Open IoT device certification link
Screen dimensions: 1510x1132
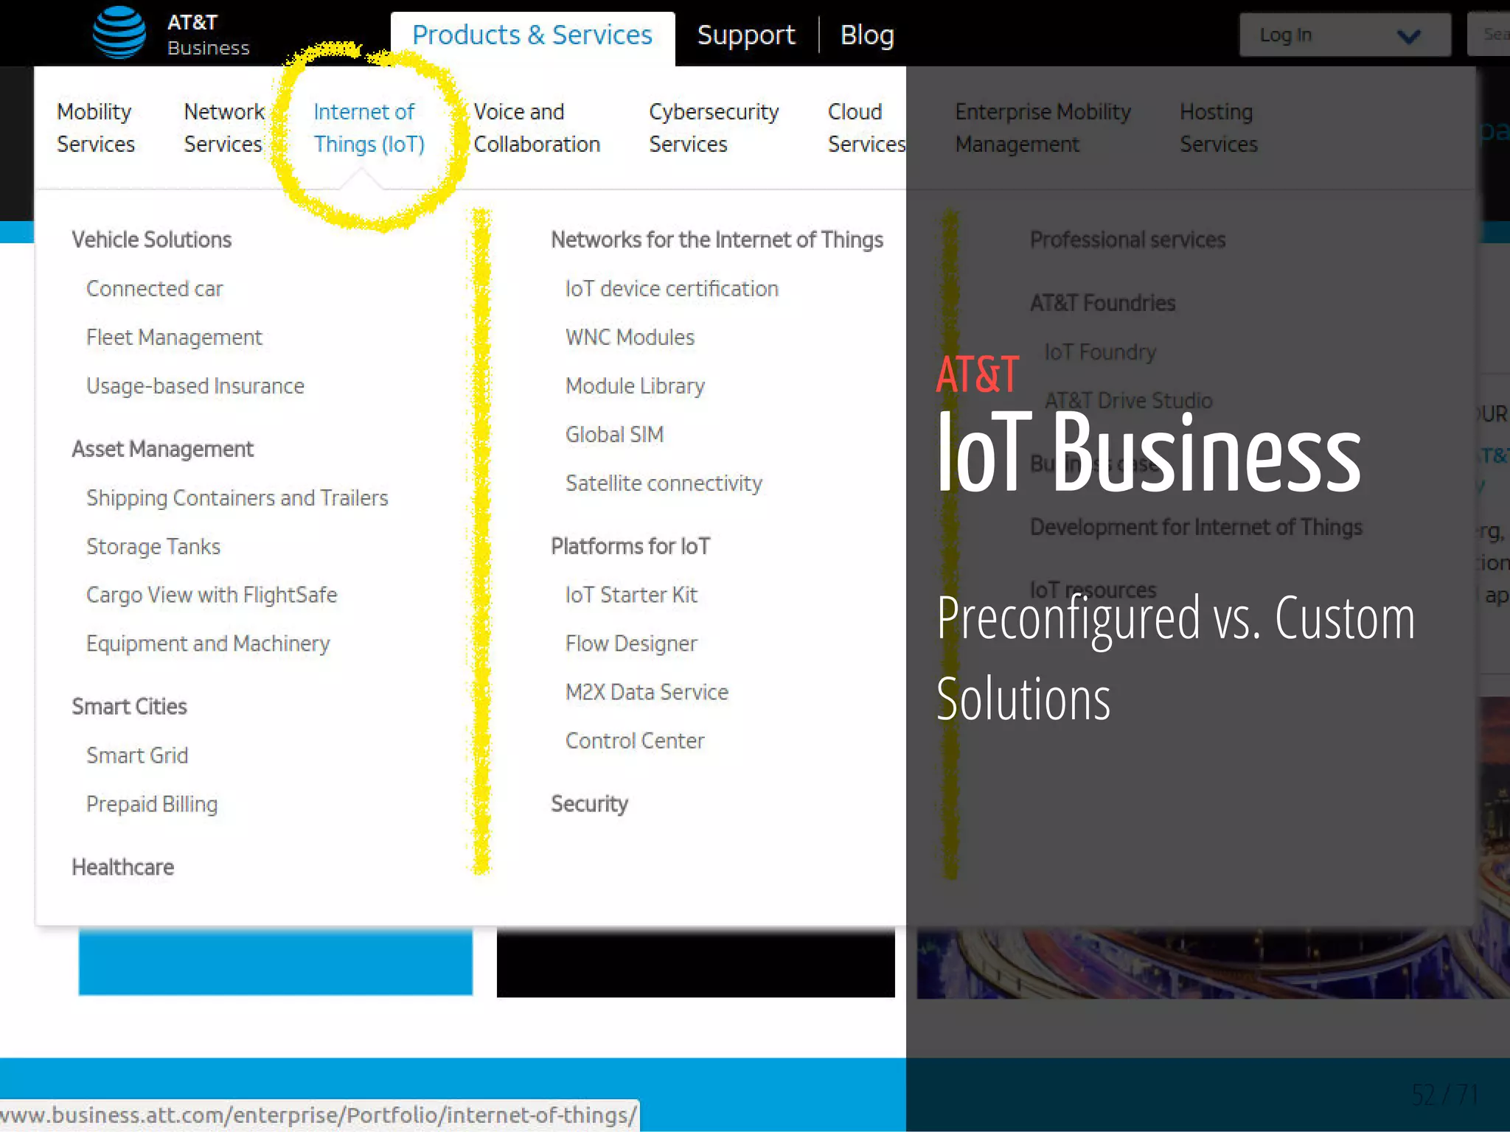(x=672, y=288)
